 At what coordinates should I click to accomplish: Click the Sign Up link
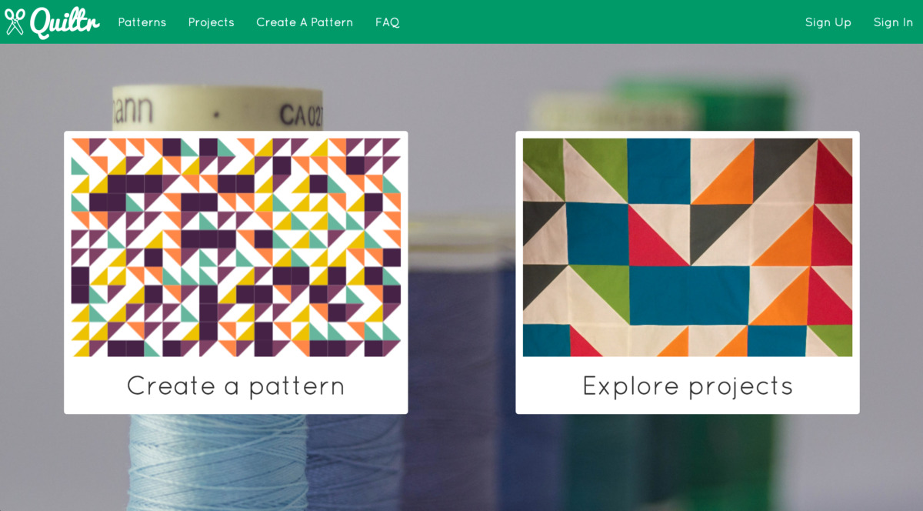coord(828,22)
